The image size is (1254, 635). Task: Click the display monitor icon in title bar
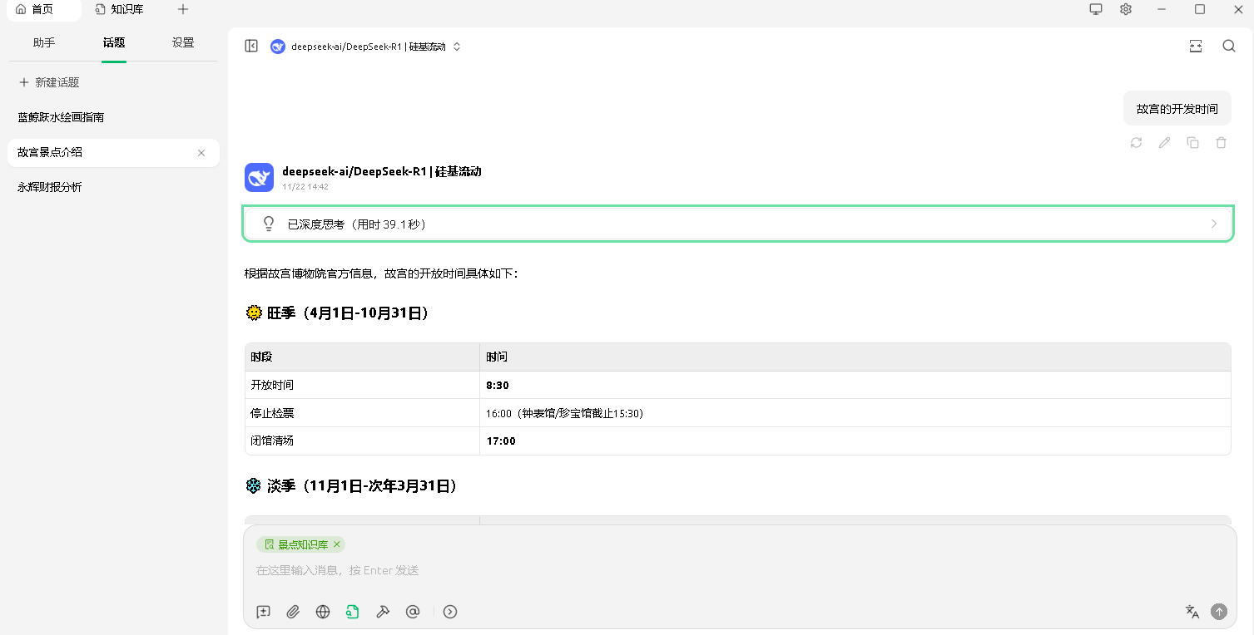click(x=1096, y=9)
